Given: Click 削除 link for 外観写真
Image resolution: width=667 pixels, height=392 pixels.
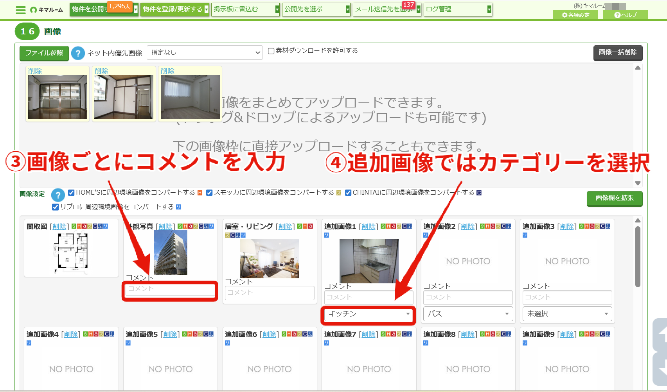Looking at the screenshot, I should click(165, 227).
